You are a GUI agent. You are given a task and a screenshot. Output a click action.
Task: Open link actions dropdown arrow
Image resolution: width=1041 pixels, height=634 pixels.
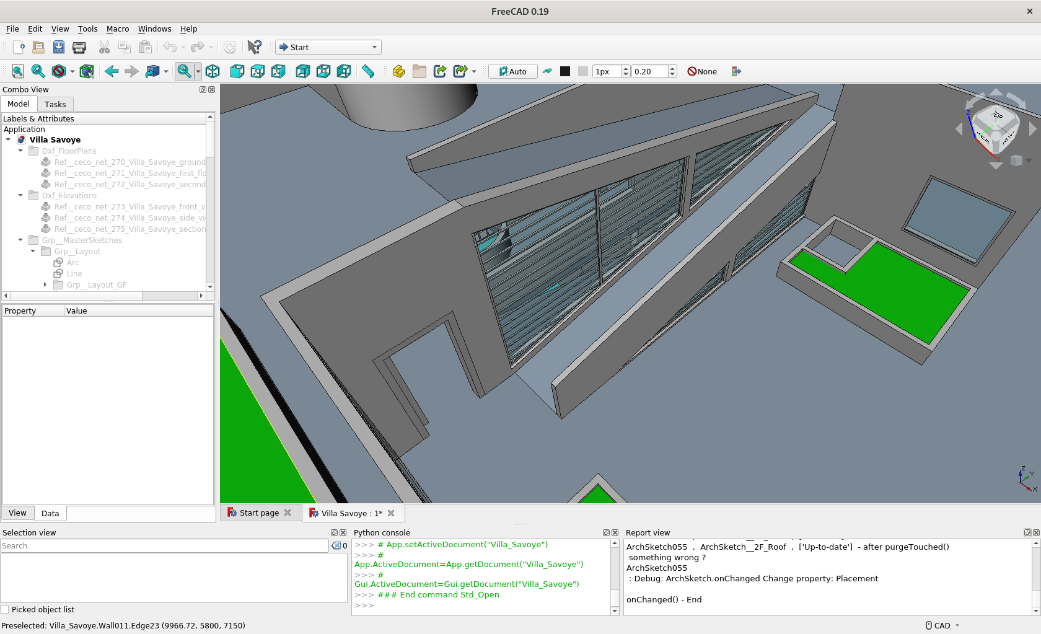click(x=474, y=71)
